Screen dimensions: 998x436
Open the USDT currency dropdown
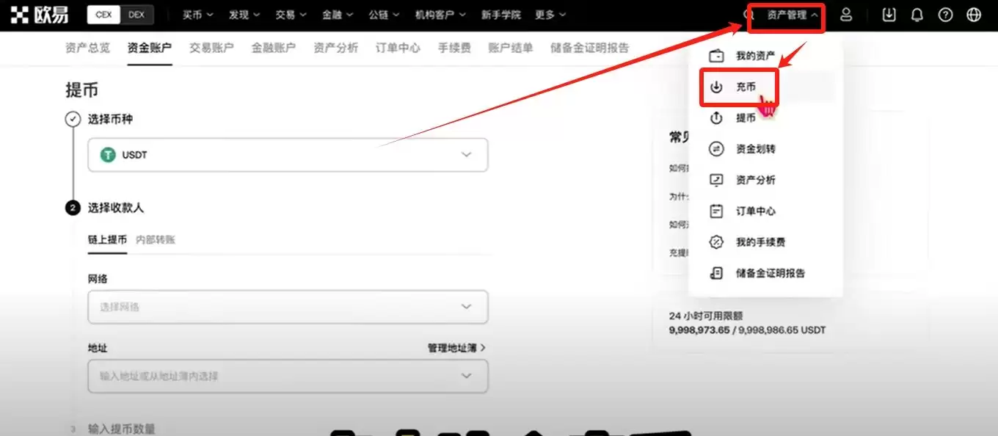[465, 155]
